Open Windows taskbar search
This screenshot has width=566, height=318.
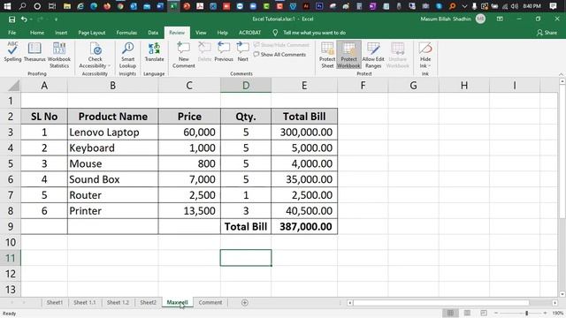22,6
